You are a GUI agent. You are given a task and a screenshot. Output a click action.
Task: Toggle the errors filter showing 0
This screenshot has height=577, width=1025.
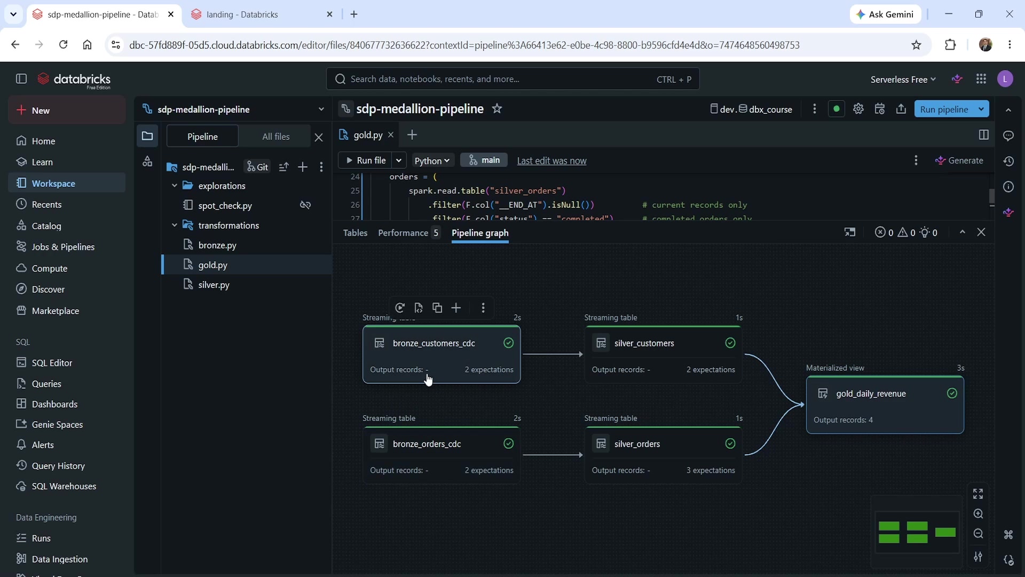(x=885, y=232)
